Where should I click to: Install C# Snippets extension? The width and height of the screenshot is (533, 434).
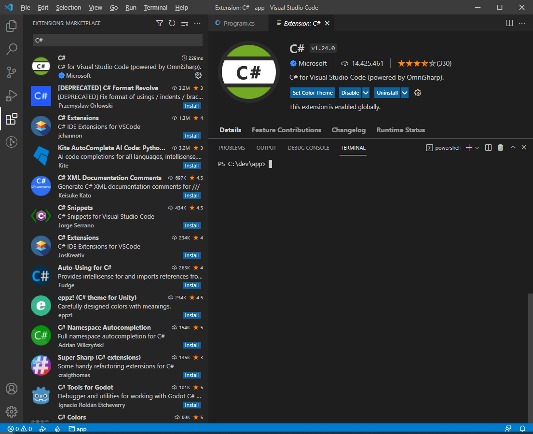click(x=191, y=225)
